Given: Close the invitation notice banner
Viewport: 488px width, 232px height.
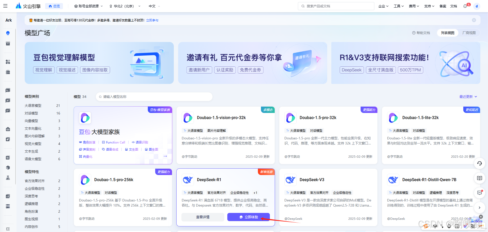Looking at the screenshot, I should [x=474, y=20].
